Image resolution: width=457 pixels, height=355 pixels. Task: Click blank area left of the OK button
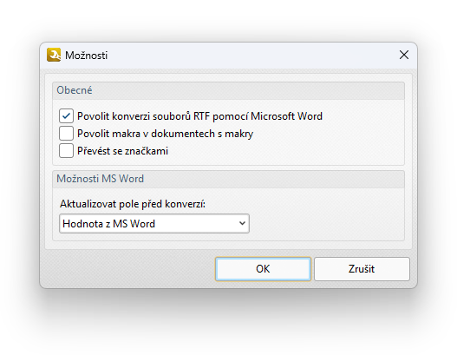tap(128, 269)
